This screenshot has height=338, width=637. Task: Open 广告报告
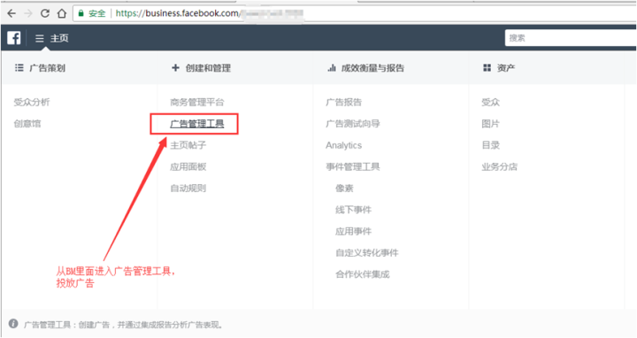tap(343, 102)
